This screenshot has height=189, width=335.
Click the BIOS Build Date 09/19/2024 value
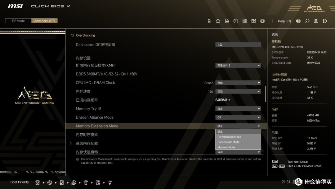point(313,63)
